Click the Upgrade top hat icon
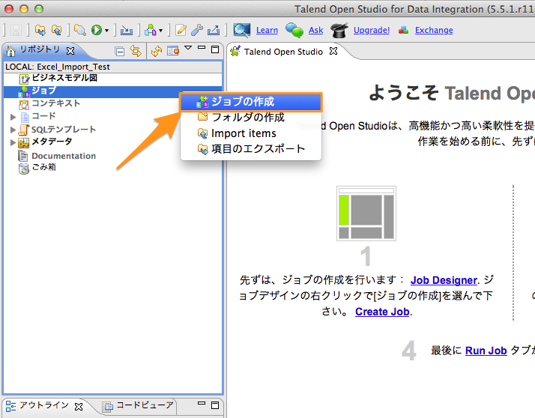The image size is (535, 418). (339, 30)
